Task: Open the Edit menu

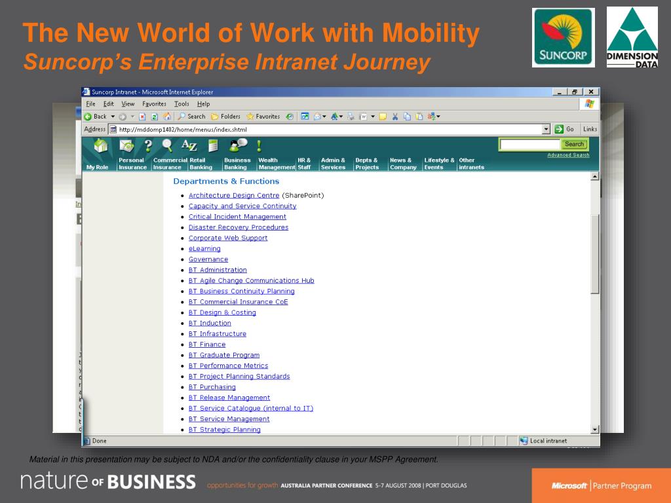Action: (x=109, y=104)
